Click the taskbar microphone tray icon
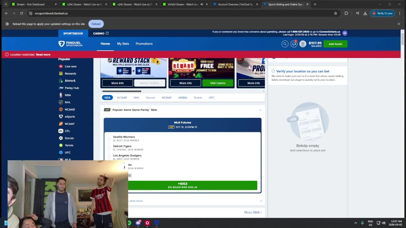The width and height of the screenshot is (406, 228). 362,223
